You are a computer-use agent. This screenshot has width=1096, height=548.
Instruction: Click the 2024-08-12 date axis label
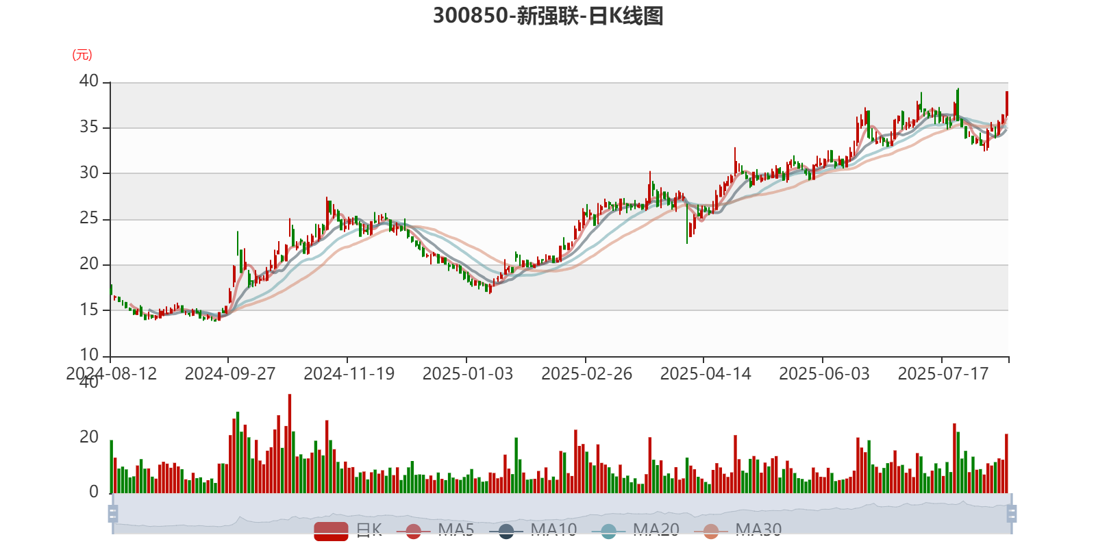click(112, 374)
